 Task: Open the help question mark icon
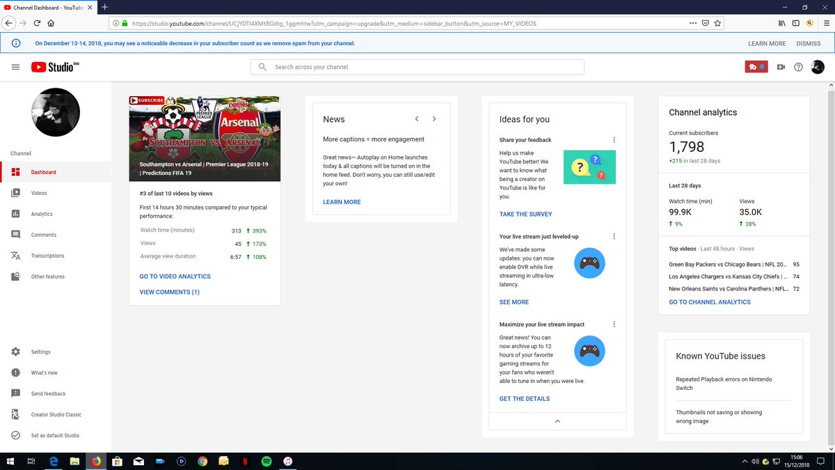[798, 67]
